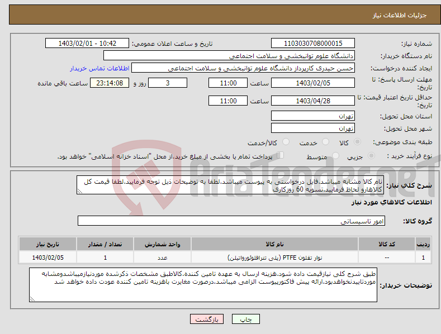
Task: Select the متوسط purchase type radio
Action: [x=335, y=155]
